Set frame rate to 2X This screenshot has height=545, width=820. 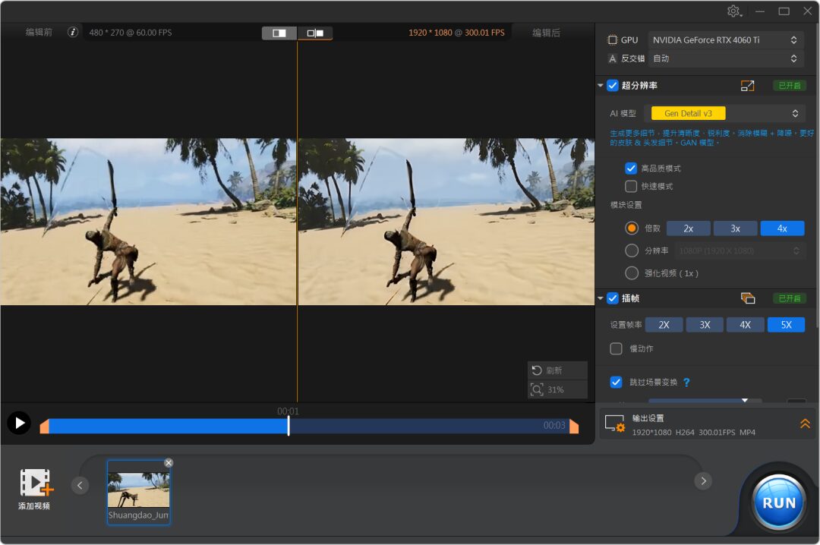(664, 325)
